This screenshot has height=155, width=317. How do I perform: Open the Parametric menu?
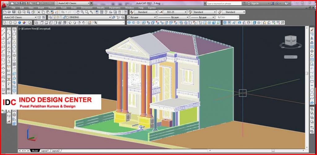[x=115, y=8]
